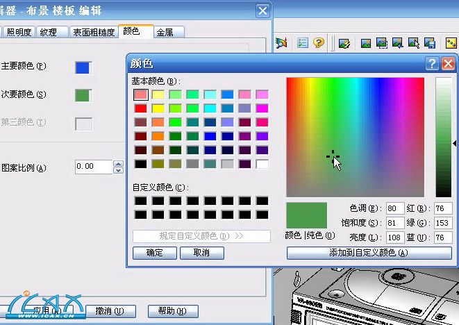Click the 主要颜色(P) label
The image size is (459, 325).
click(x=24, y=66)
